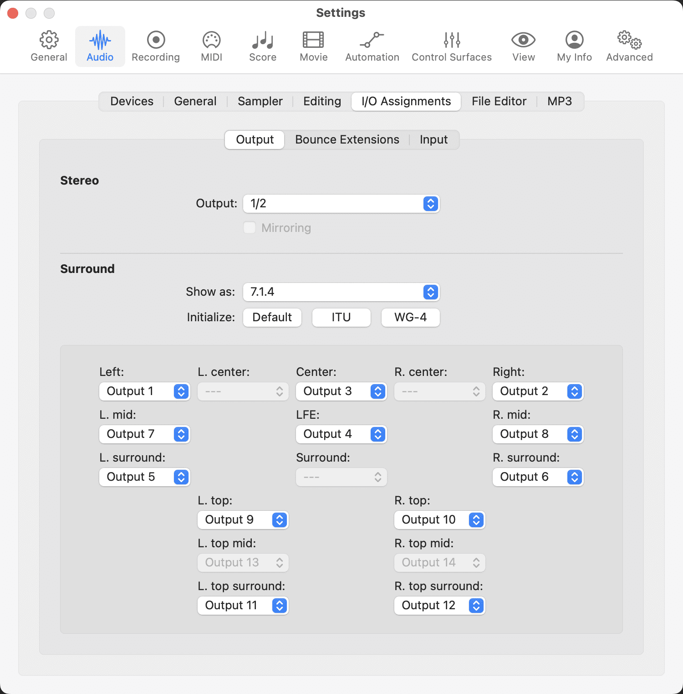This screenshot has height=694, width=683.
Task: Open the Movie settings icon
Action: [x=313, y=45]
